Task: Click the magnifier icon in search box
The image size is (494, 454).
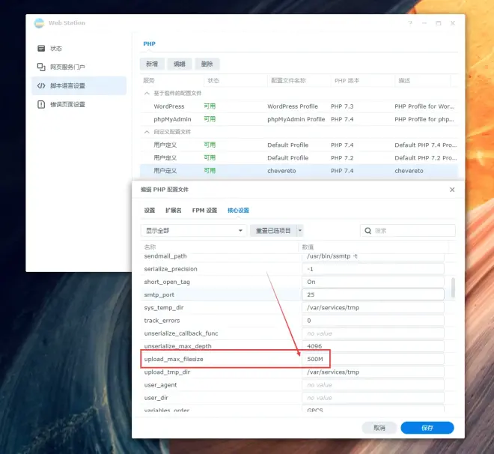Action: pyautogui.click(x=368, y=231)
